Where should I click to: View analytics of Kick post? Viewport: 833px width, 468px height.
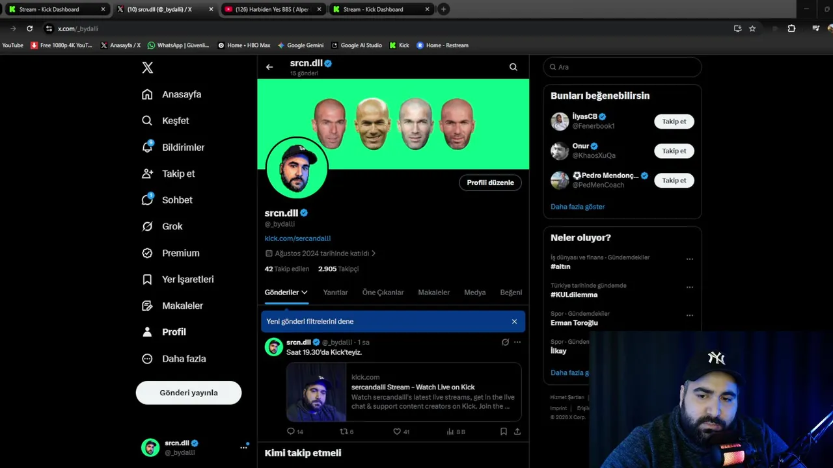(x=450, y=431)
